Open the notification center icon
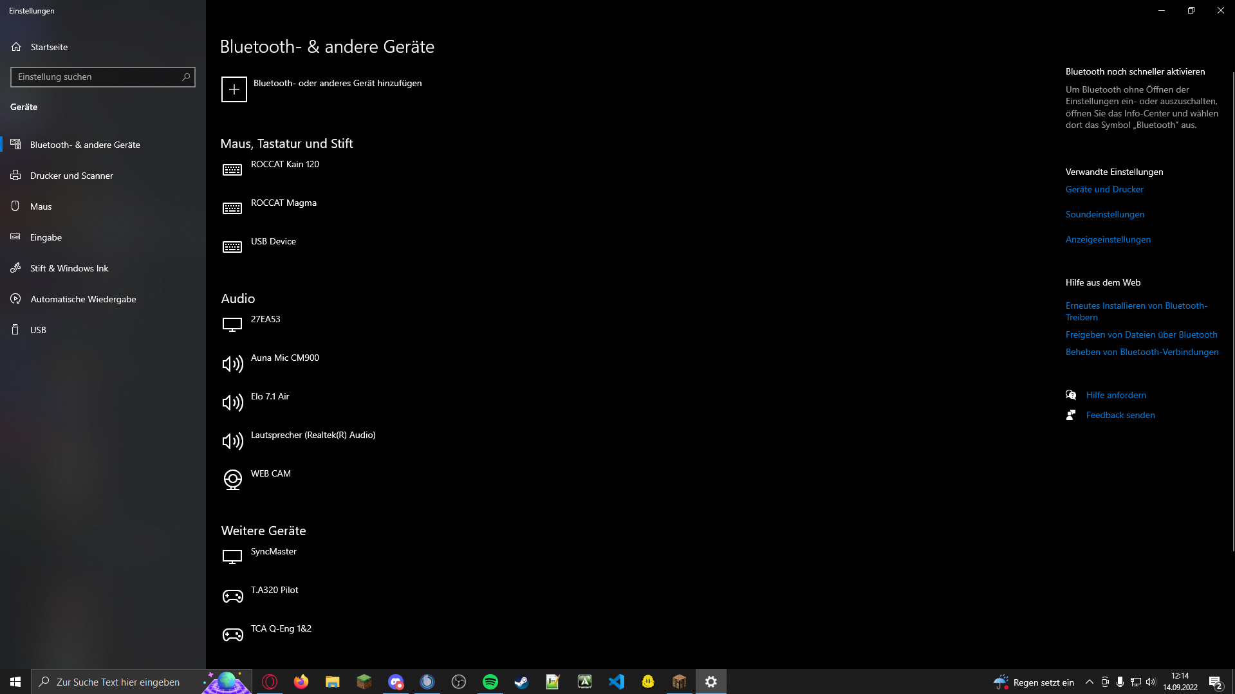Image resolution: width=1235 pixels, height=694 pixels. coord(1216,682)
